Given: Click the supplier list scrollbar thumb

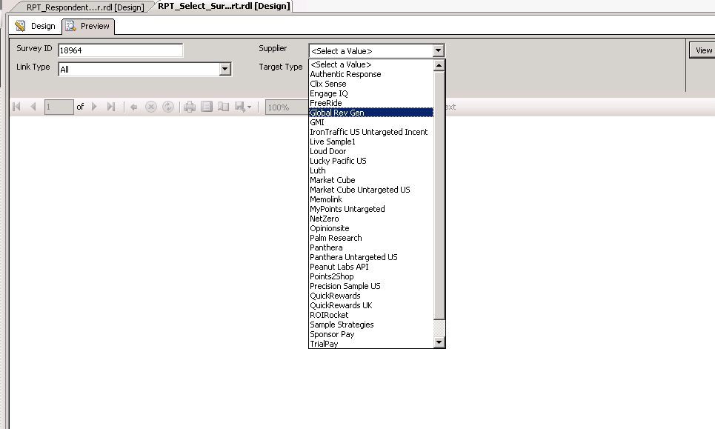Looking at the screenshot, I should point(439,195).
